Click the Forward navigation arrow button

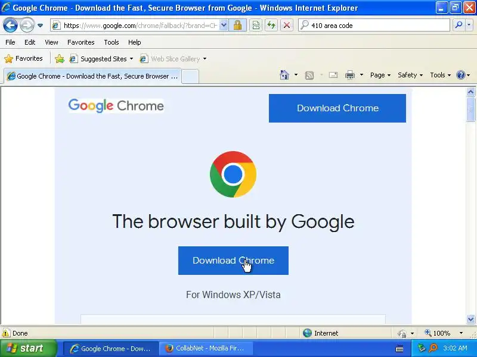click(27, 25)
